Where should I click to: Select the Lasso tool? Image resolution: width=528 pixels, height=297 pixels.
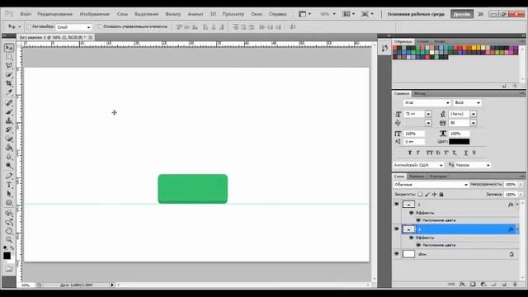pyautogui.click(x=9, y=65)
